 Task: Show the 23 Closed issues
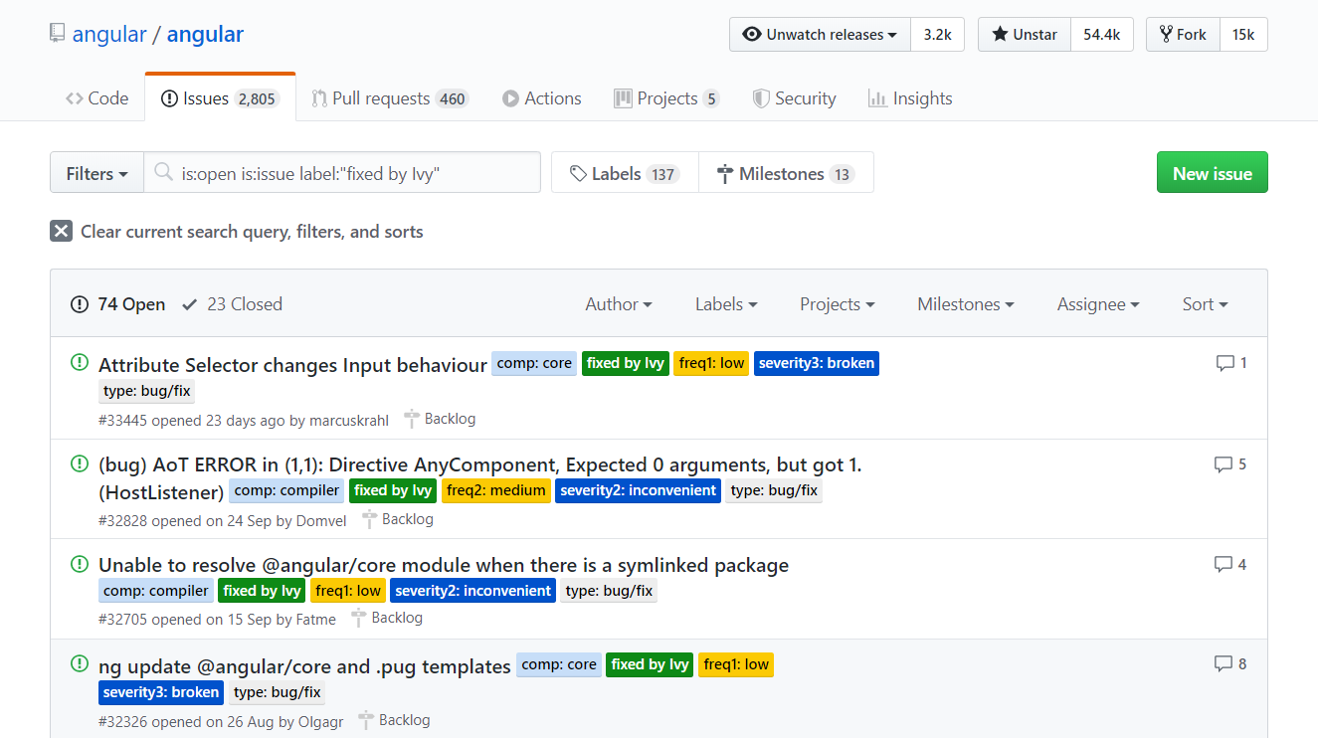point(233,304)
